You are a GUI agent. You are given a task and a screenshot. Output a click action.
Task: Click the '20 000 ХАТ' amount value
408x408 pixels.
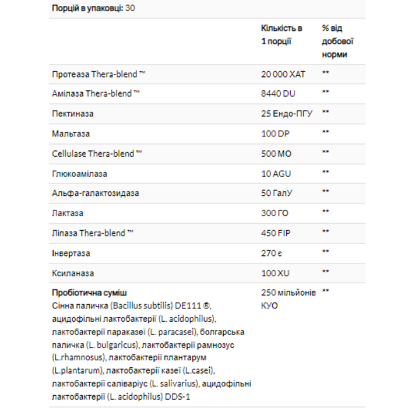pyautogui.click(x=283, y=74)
